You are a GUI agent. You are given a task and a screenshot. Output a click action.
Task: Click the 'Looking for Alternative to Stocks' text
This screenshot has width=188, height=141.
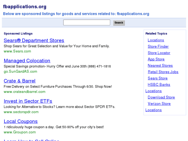click(x=59, y=107)
